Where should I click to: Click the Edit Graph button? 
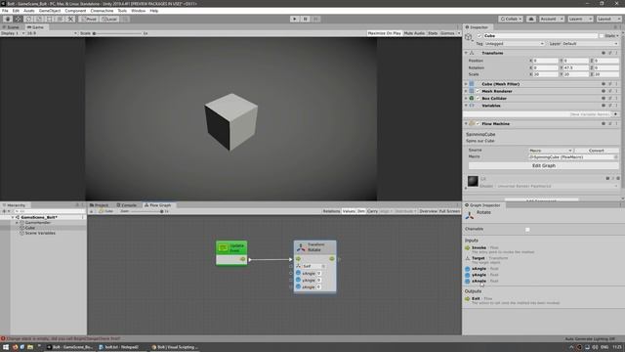click(544, 165)
